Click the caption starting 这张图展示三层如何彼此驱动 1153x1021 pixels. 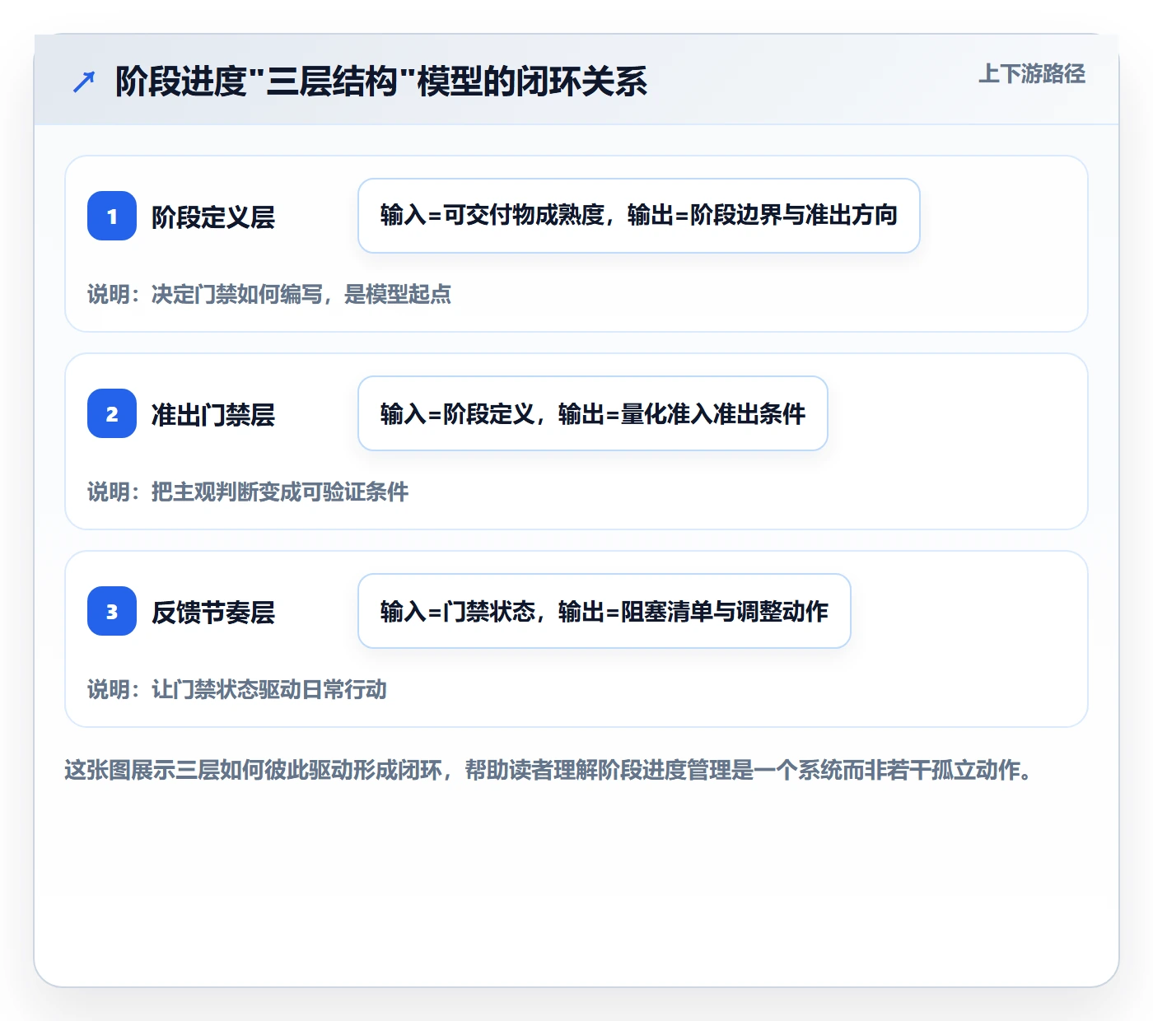click(548, 771)
